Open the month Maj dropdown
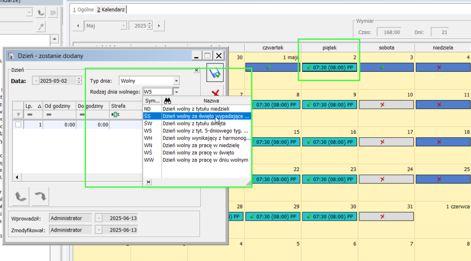471x261 pixels. [x=123, y=26]
